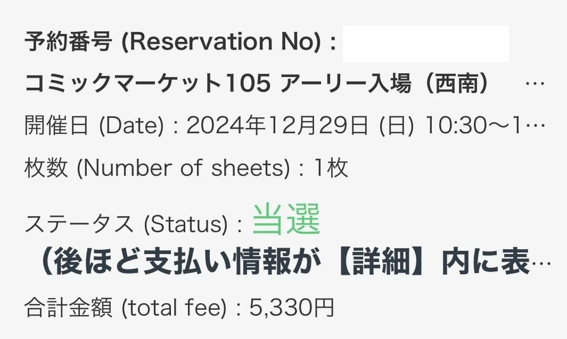Click the 【詳細】 text in notice

click(x=381, y=261)
